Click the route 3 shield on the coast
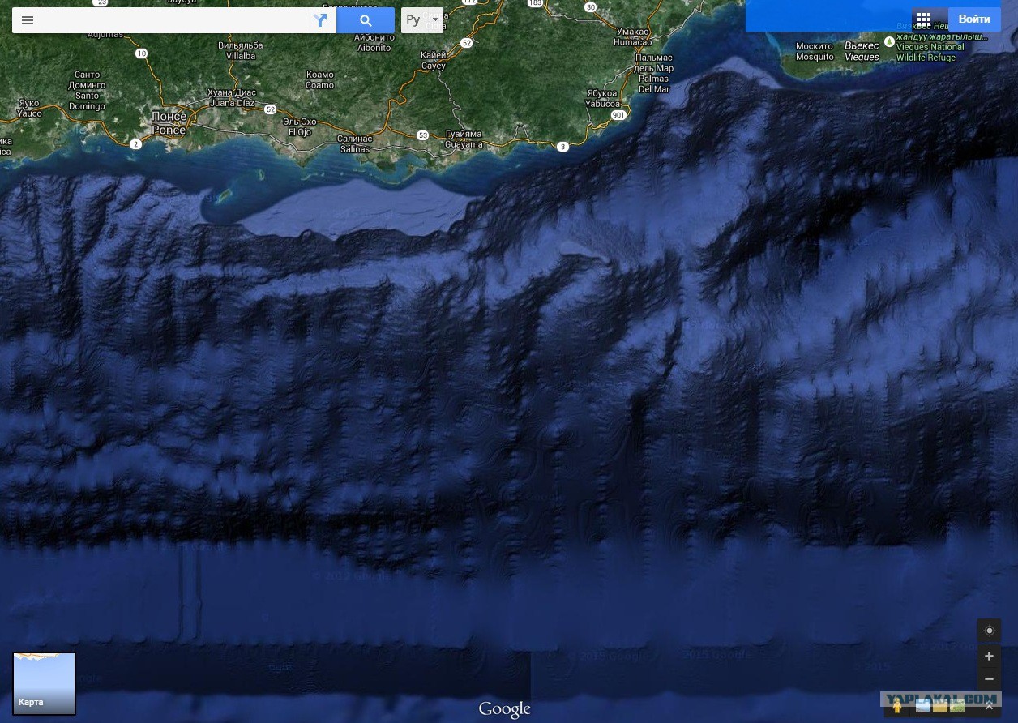The height and width of the screenshot is (723, 1018). (562, 147)
